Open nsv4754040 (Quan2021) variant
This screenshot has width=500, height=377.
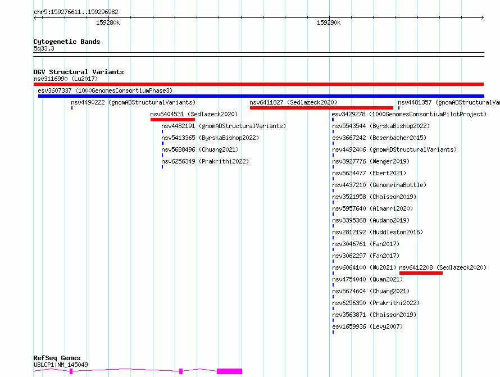point(367,279)
